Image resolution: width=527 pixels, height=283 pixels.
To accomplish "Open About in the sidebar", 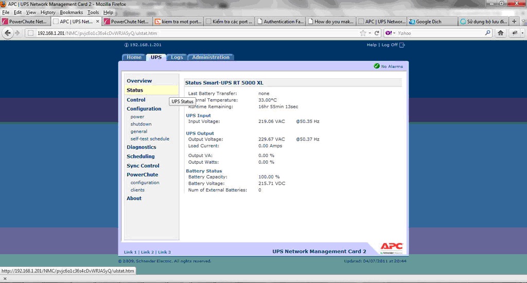I will click(134, 198).
